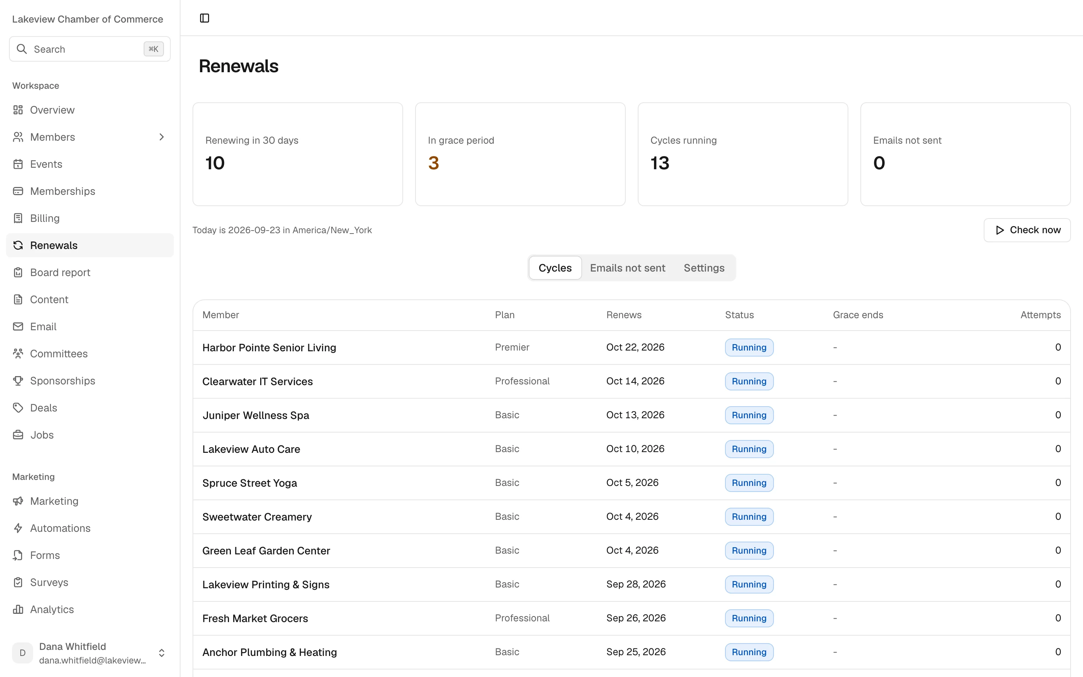
Task: Click the Check now button
Action: tap(1027, 230)
